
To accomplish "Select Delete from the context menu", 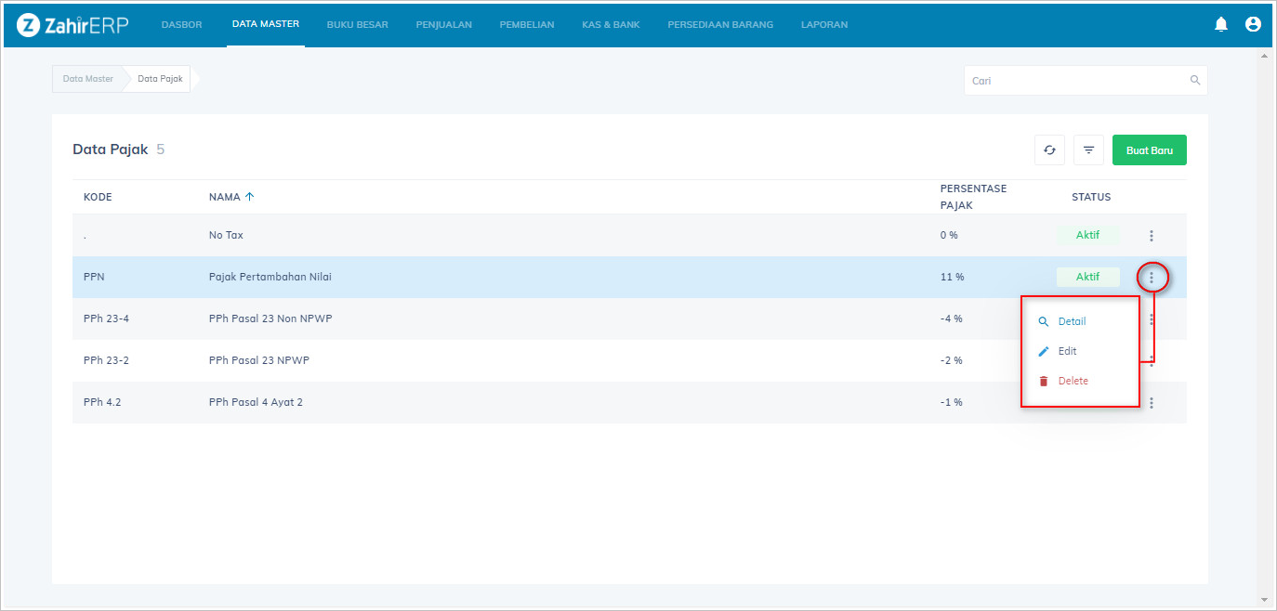I will [1073, 381].
